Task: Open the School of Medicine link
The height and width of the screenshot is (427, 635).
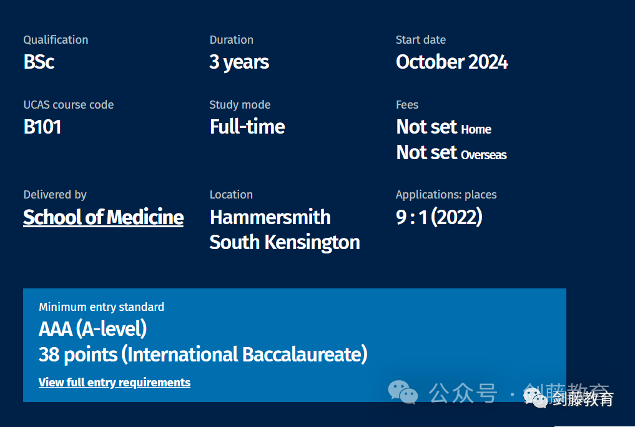Action: [103, 217]
